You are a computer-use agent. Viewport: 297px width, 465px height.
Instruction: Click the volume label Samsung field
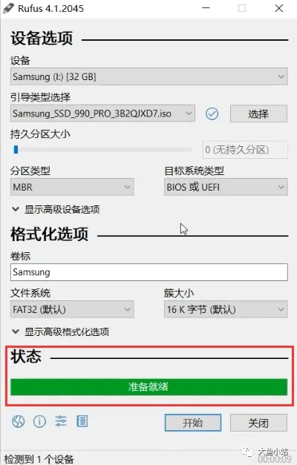(x=149, y=272)
